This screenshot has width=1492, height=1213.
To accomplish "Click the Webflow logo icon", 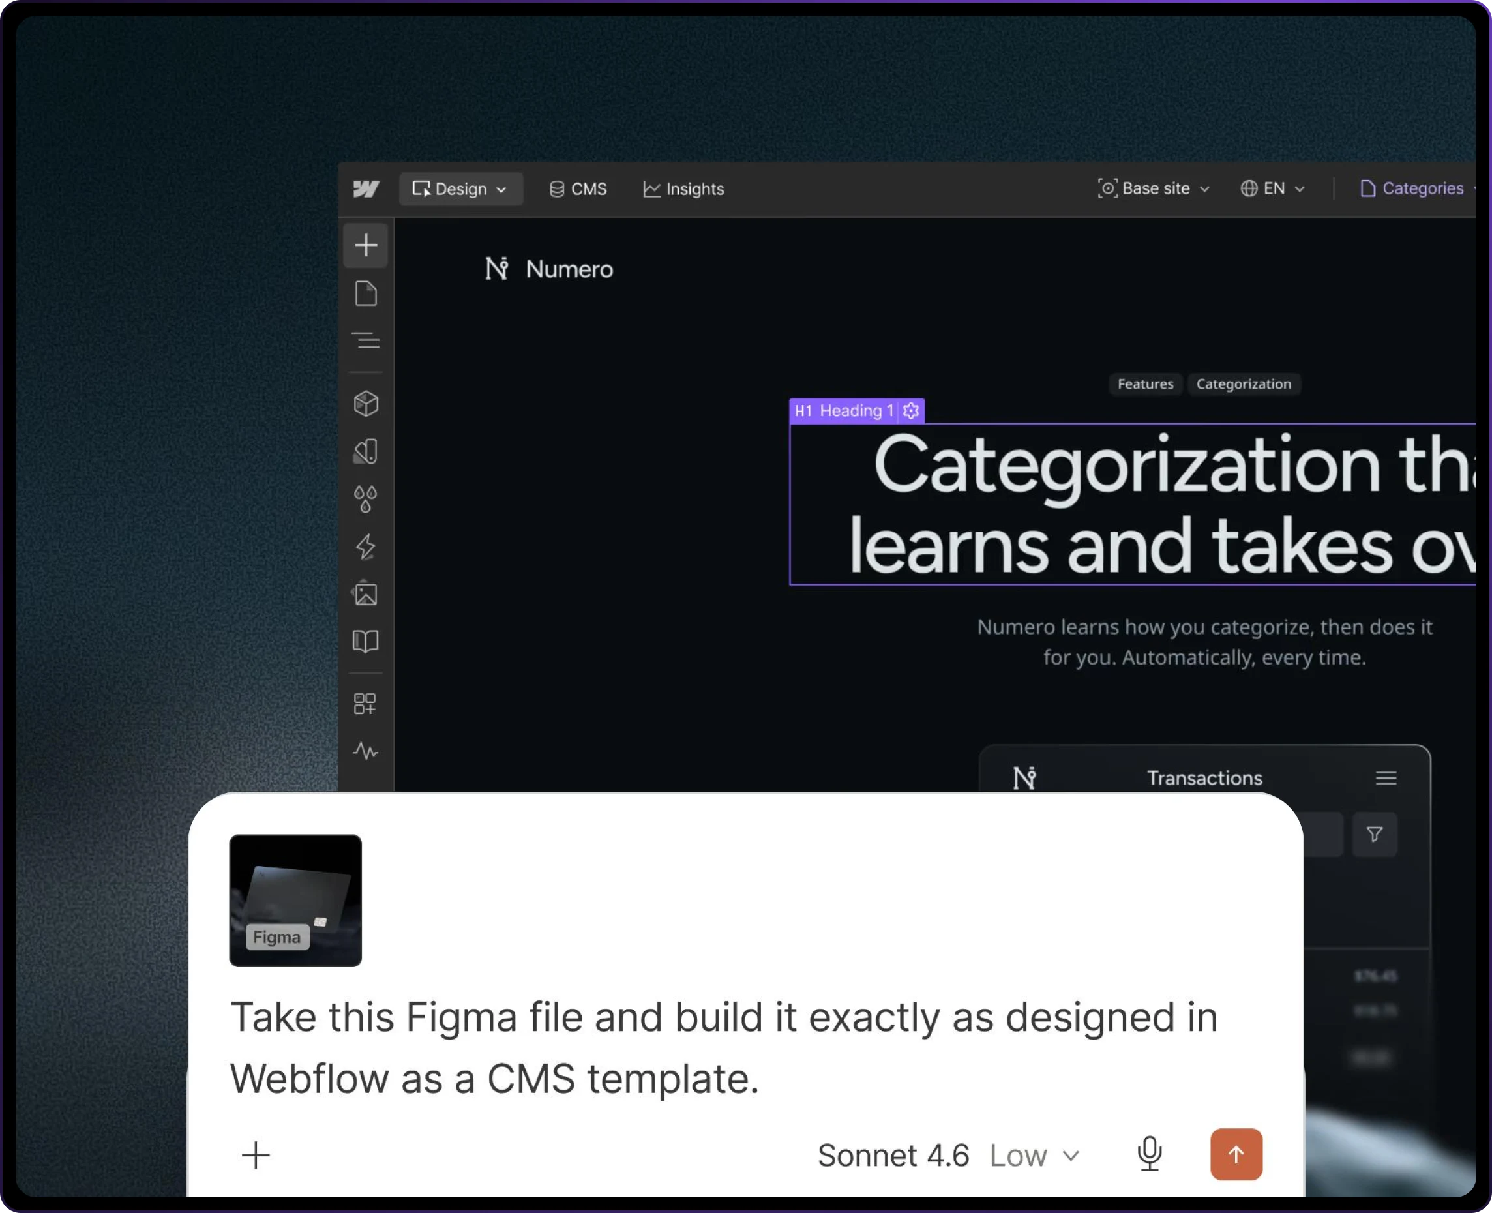I will (x=366, y=188).
